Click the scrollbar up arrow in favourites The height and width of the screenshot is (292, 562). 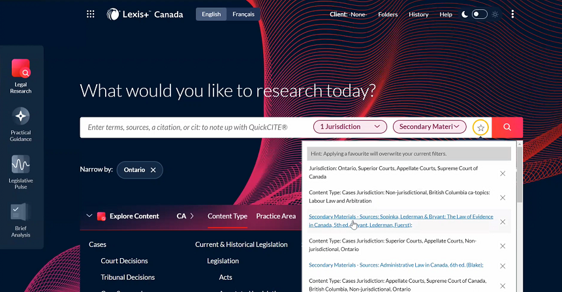[x=520, y=144]
